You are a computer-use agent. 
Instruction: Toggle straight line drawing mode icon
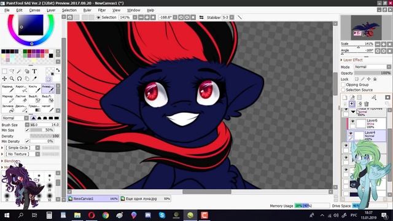tap(239, 17)
